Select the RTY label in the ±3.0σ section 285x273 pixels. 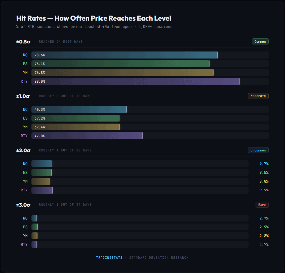click(x=24, y=244)
